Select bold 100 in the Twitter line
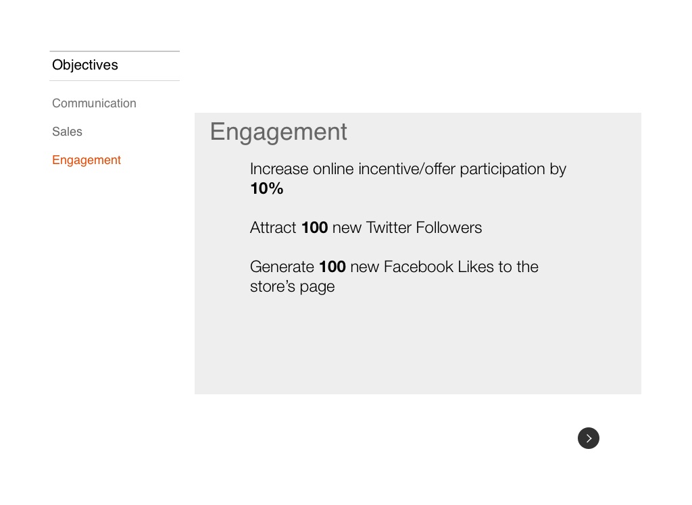The height and width of the screenshot is (505, 692). (x=315, y=228)
